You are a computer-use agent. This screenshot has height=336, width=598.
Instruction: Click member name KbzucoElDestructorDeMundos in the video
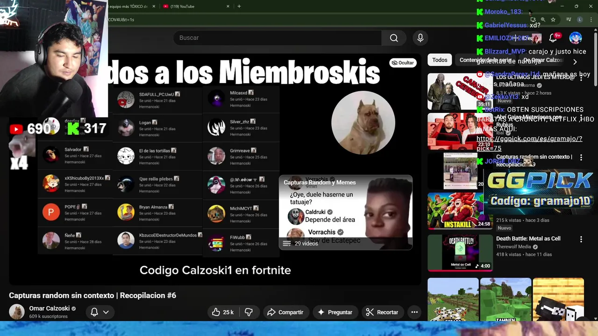coord(168,235)
